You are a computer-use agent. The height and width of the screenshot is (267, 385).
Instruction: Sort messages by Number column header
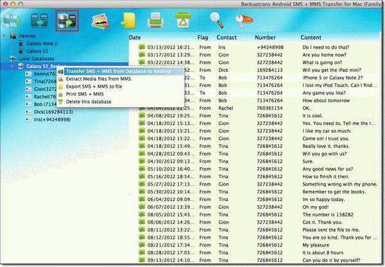point(265,38)
